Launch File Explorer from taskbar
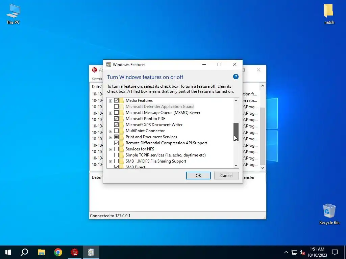The image size is (346, 259). (x=41, y=252)
